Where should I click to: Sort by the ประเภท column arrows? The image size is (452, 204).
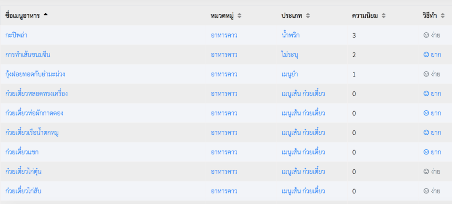click(308, 16)
